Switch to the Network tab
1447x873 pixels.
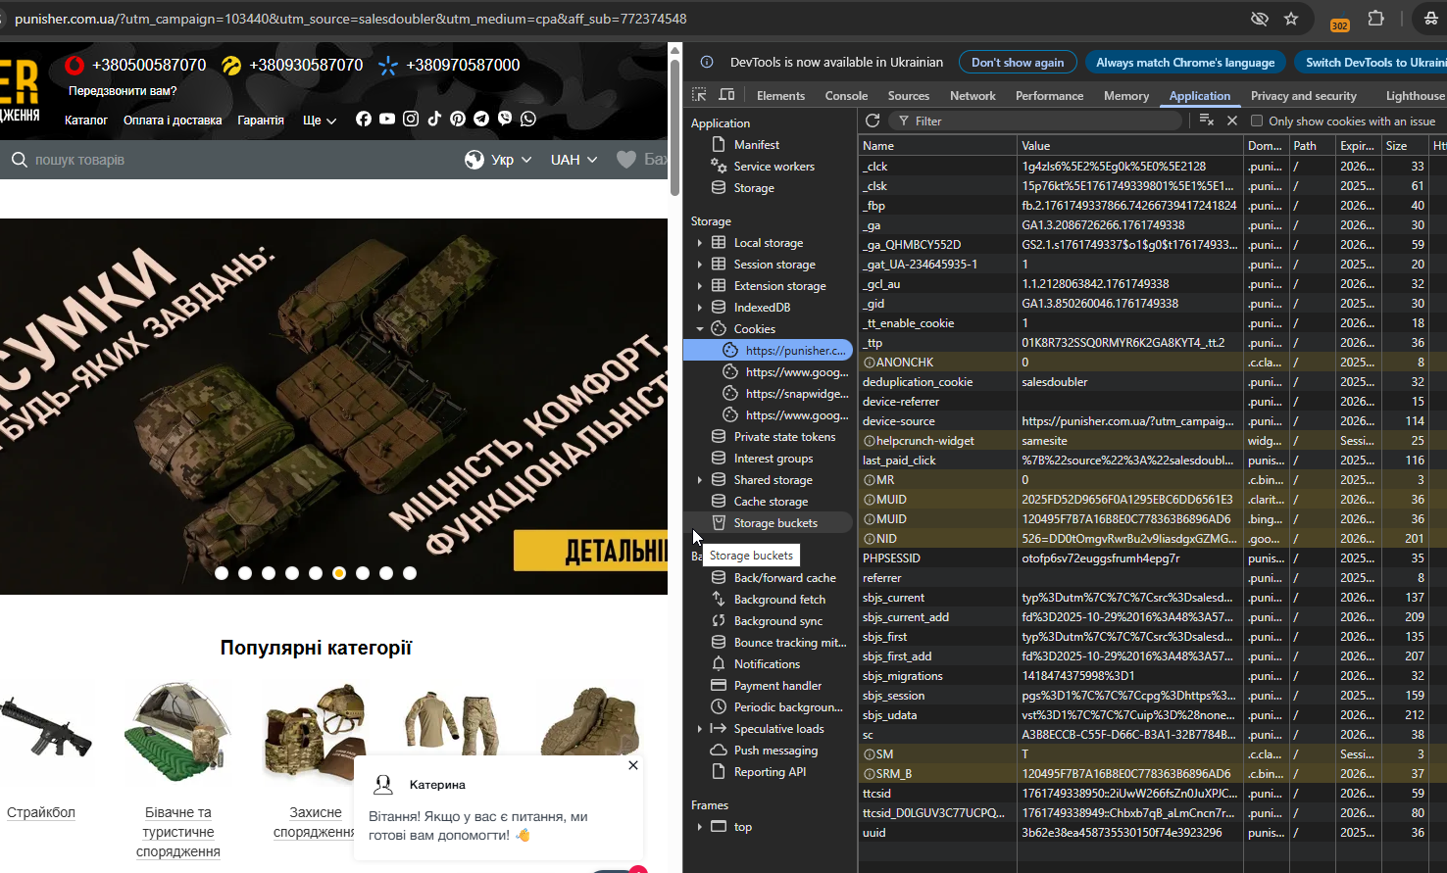click(x=972, y=96)
